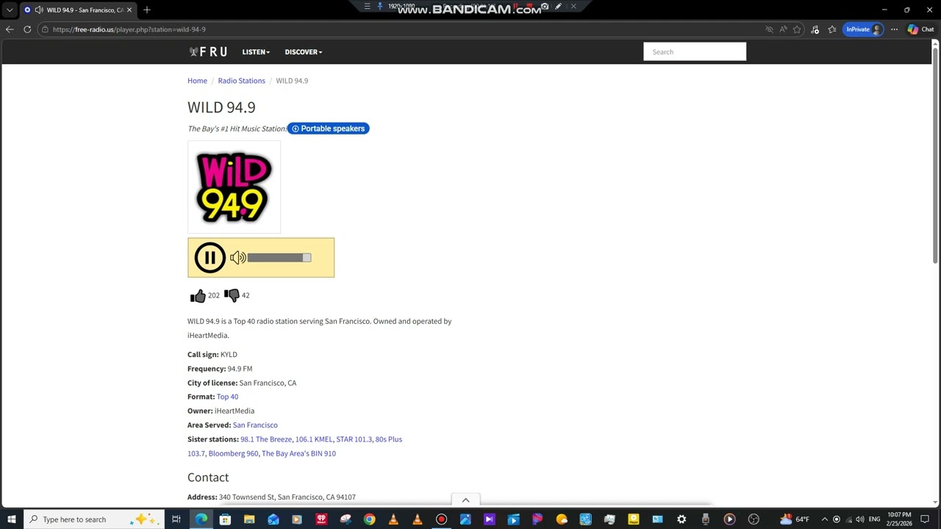Viewport: 941px width, 529px height.
Task: Open Google Chrome from the taskbar
Action: pyautogui.click(x=369, y=519)
